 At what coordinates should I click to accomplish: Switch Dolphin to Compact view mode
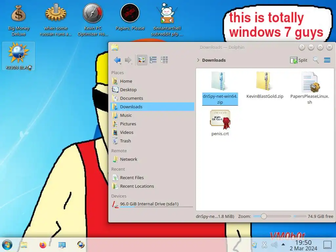coord(153,60)
